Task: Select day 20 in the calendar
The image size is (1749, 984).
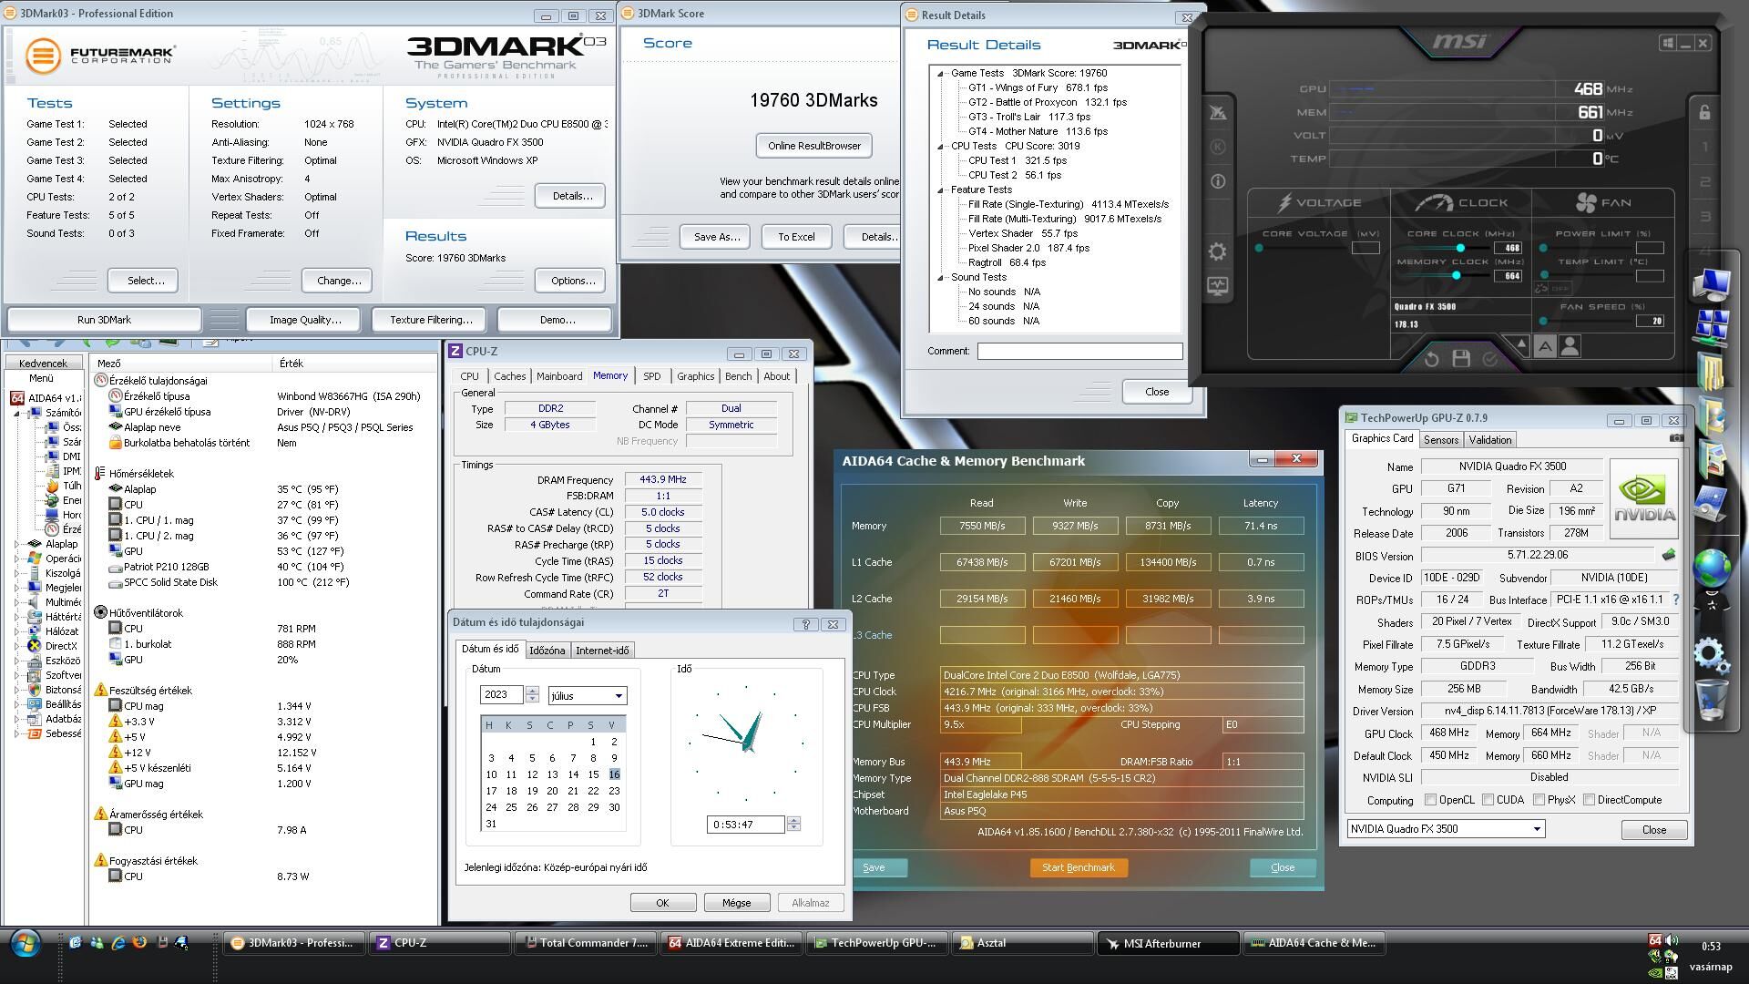Action: tap(552, 791)
